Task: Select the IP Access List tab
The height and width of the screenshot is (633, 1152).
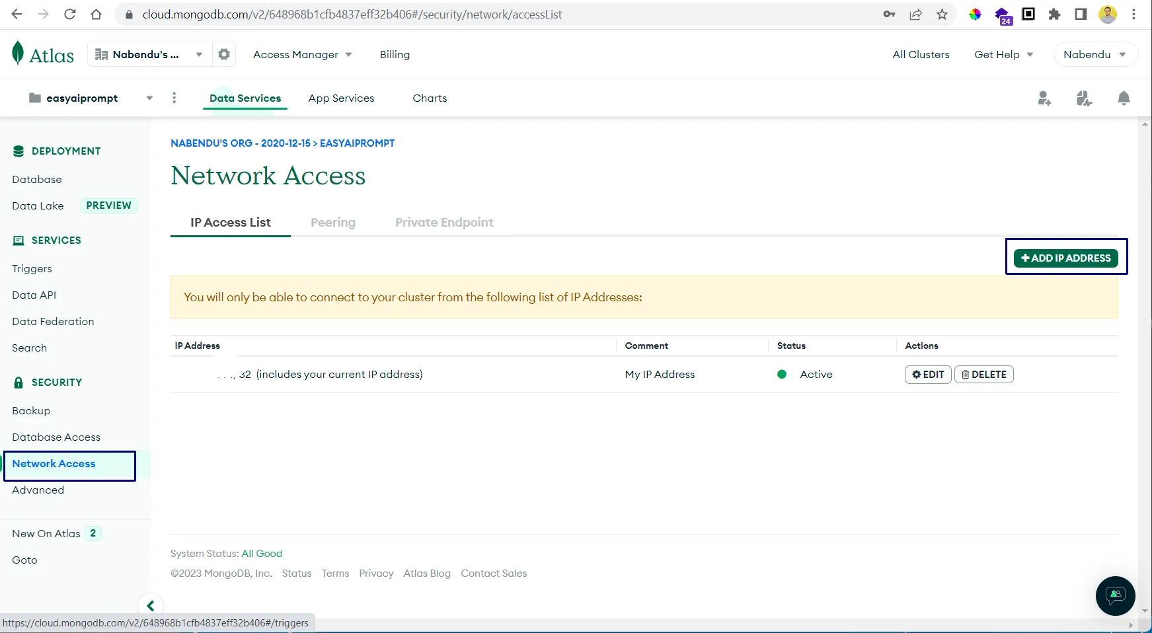Action: click(231, 223)
